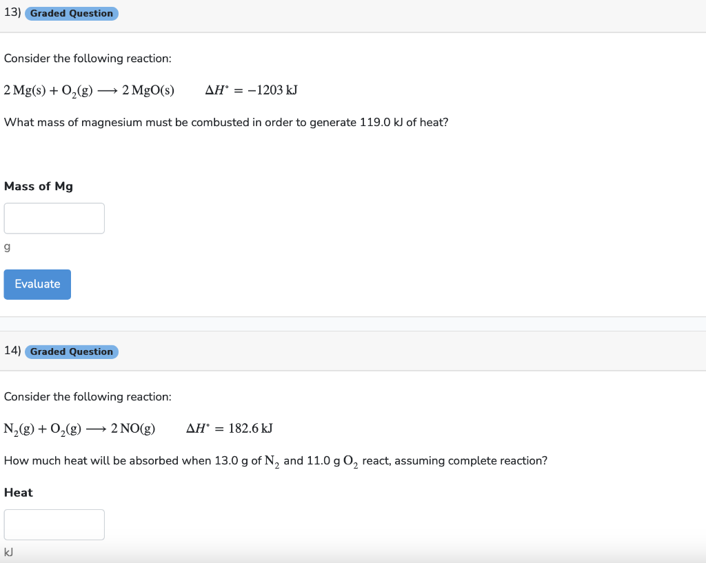Click the delta H value for question 14
The height and width of the screenshot is (563, 706).
click(x=228, y=428)
